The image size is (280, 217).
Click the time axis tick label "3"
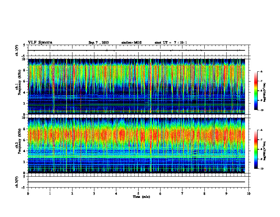94,194
